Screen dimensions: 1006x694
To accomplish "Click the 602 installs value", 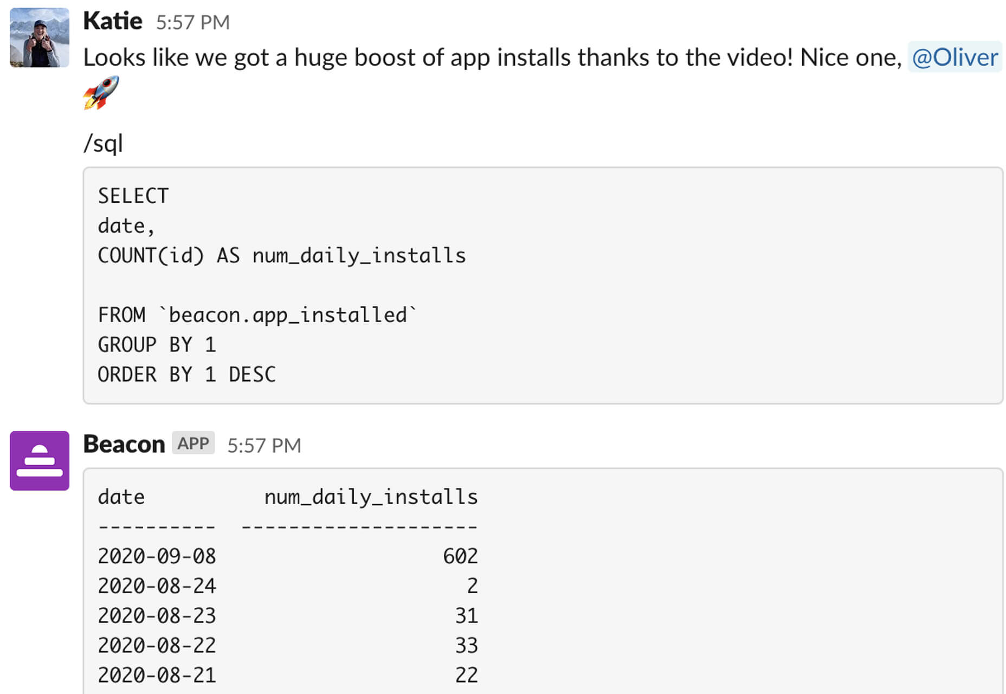I will coord(461,556).
